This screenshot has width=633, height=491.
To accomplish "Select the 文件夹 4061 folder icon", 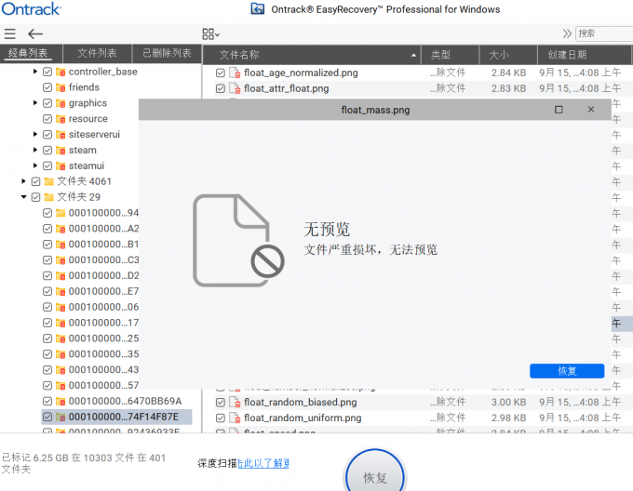I will coord(48,181).
